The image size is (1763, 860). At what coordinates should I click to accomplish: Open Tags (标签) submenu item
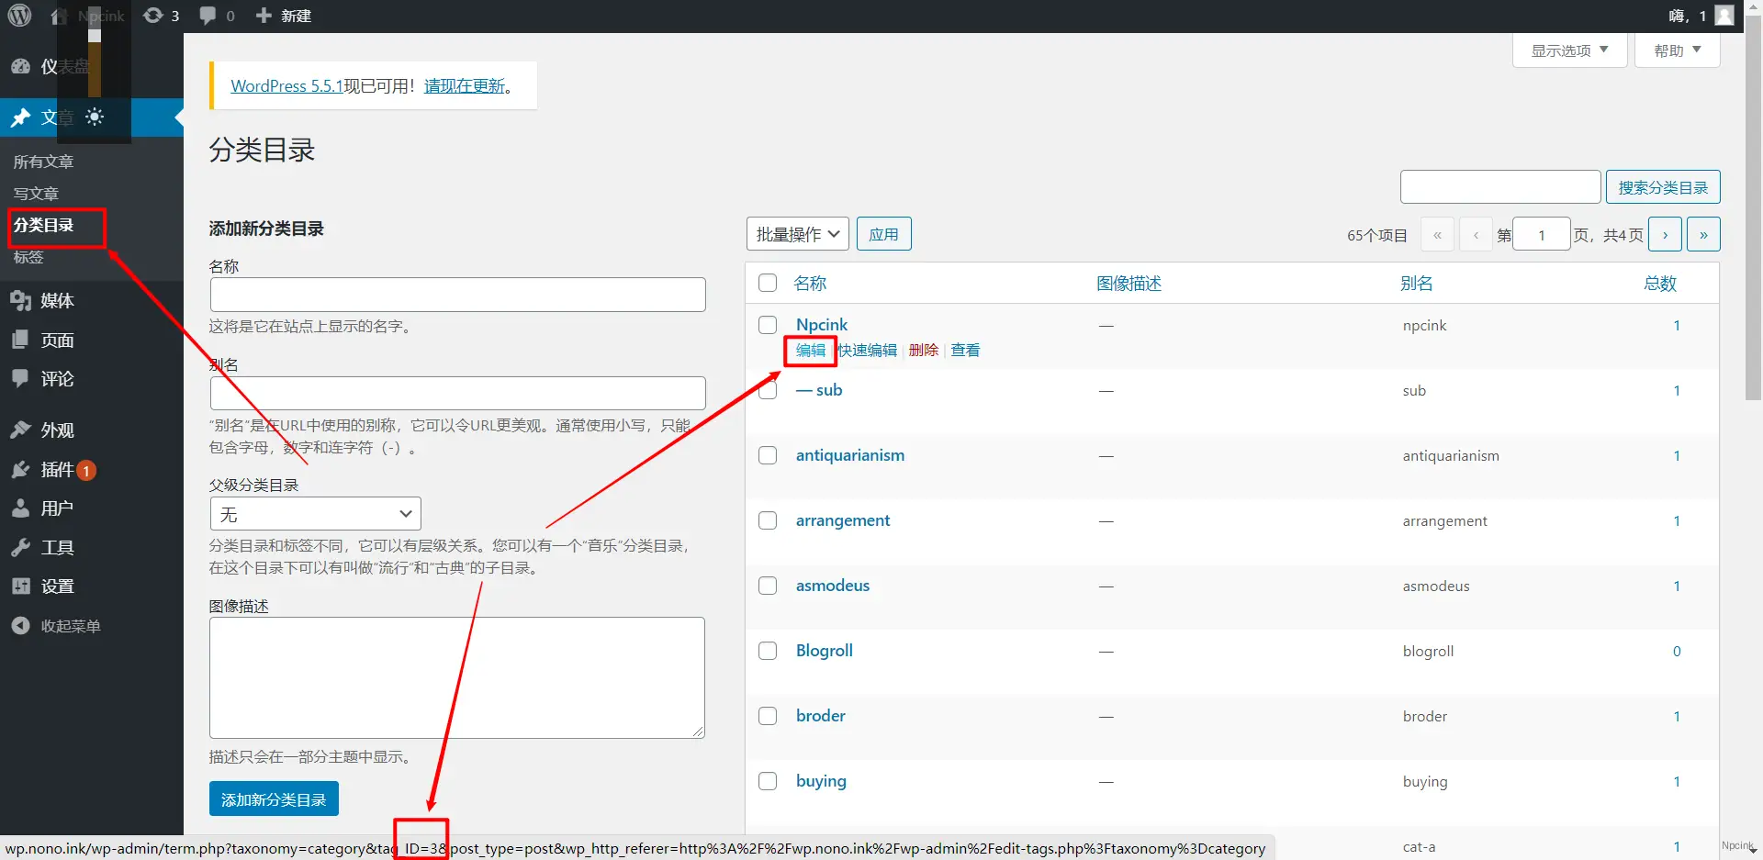[28, 257]
